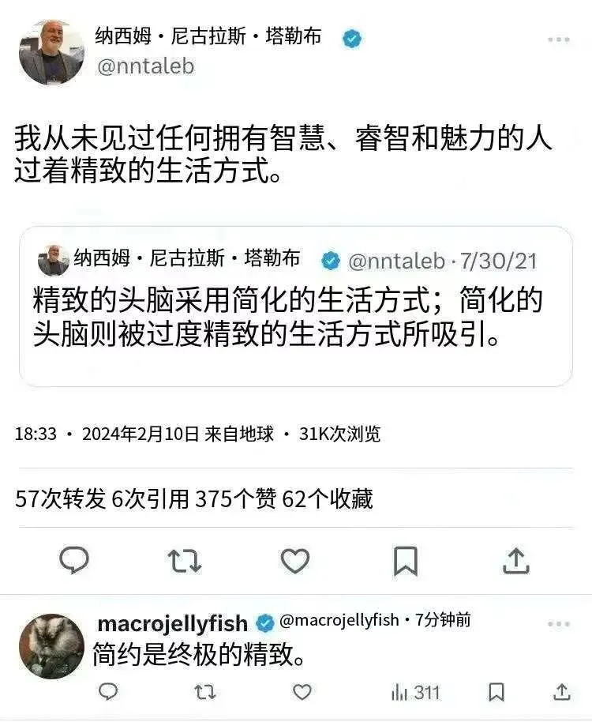Like the main tweet with the heart icon
This screenshot has height=722, width=592.
(295, 561)
